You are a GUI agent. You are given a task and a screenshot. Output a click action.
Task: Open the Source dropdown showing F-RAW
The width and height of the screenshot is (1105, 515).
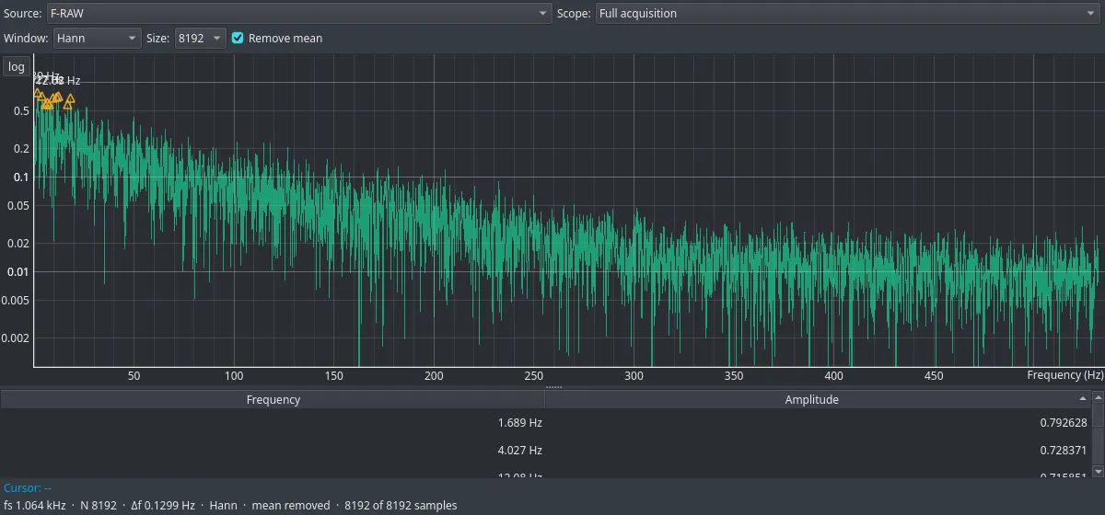299,13
